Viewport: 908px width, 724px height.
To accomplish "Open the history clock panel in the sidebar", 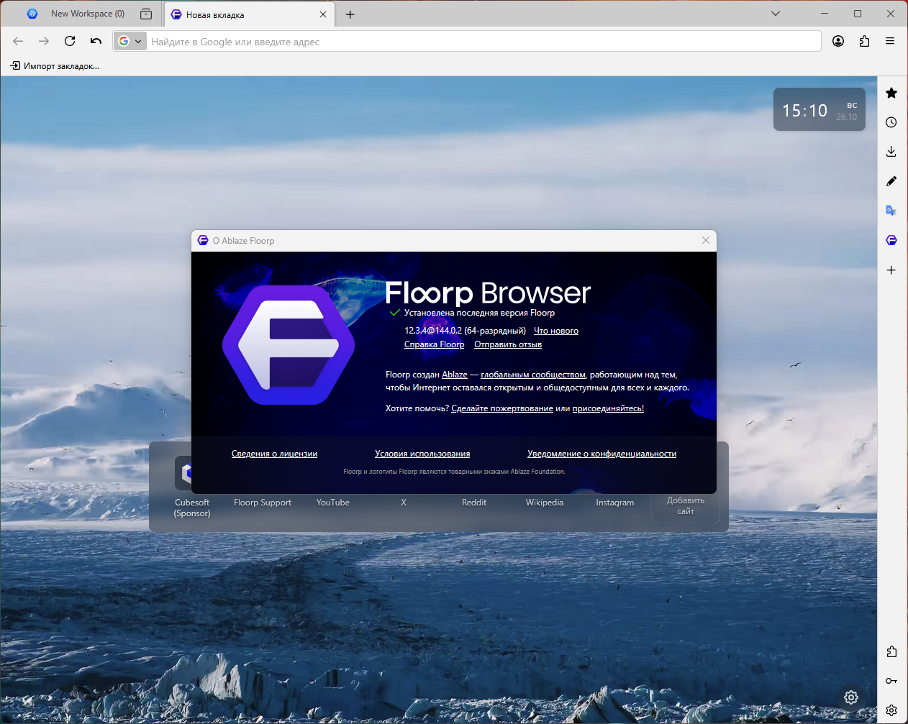I will click(x=891, y=122).
